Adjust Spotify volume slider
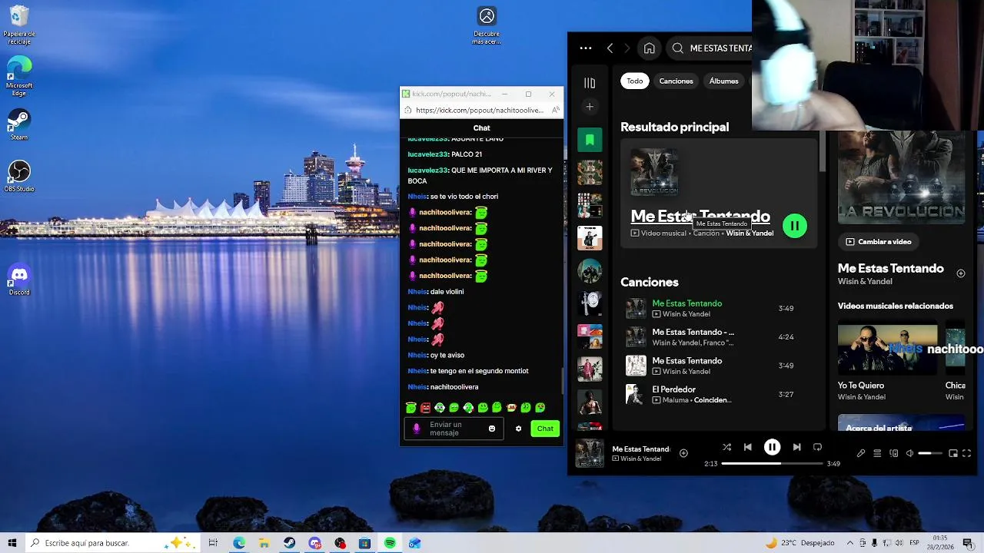This screenshot has height=553, width=984. [929, 454]
